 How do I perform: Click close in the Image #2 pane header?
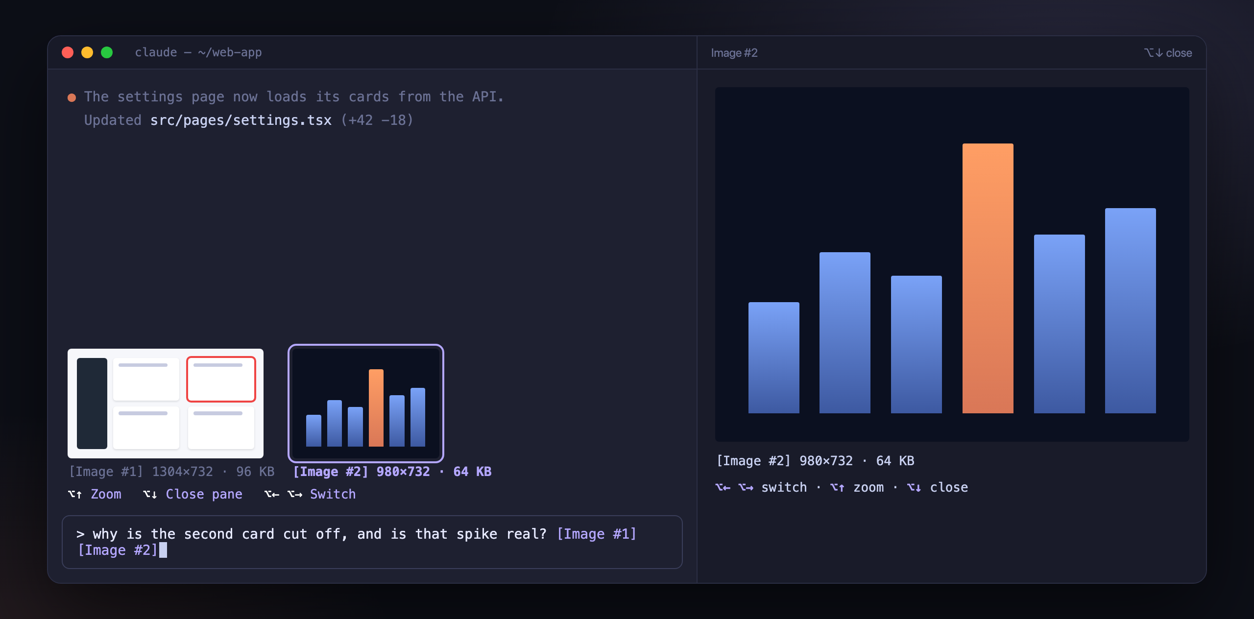pos(1168,53)
